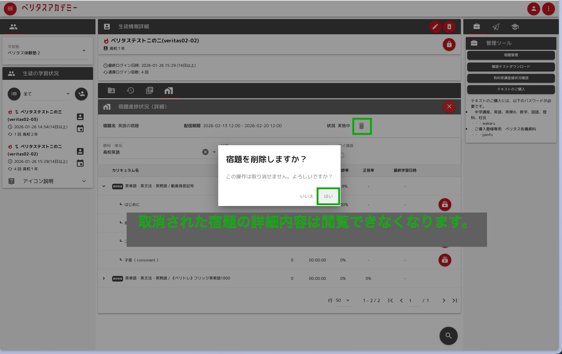Click the 確認テストダウンロード button
The height and width of the screenshot is (354, 562).
(511, 67)
